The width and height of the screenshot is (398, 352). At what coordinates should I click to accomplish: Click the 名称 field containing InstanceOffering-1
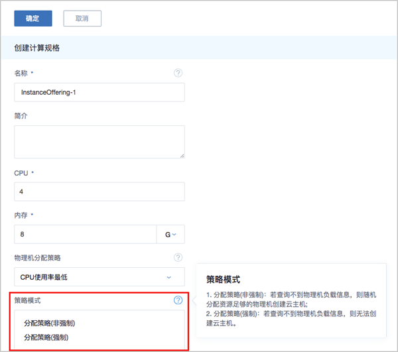[x=99, y=92]
